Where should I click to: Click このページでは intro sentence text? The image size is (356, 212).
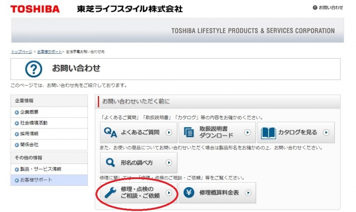click(69, 85)
